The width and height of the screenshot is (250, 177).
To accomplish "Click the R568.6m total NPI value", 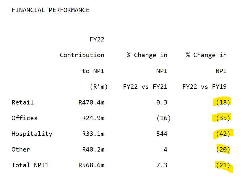I will pos(91,165).
